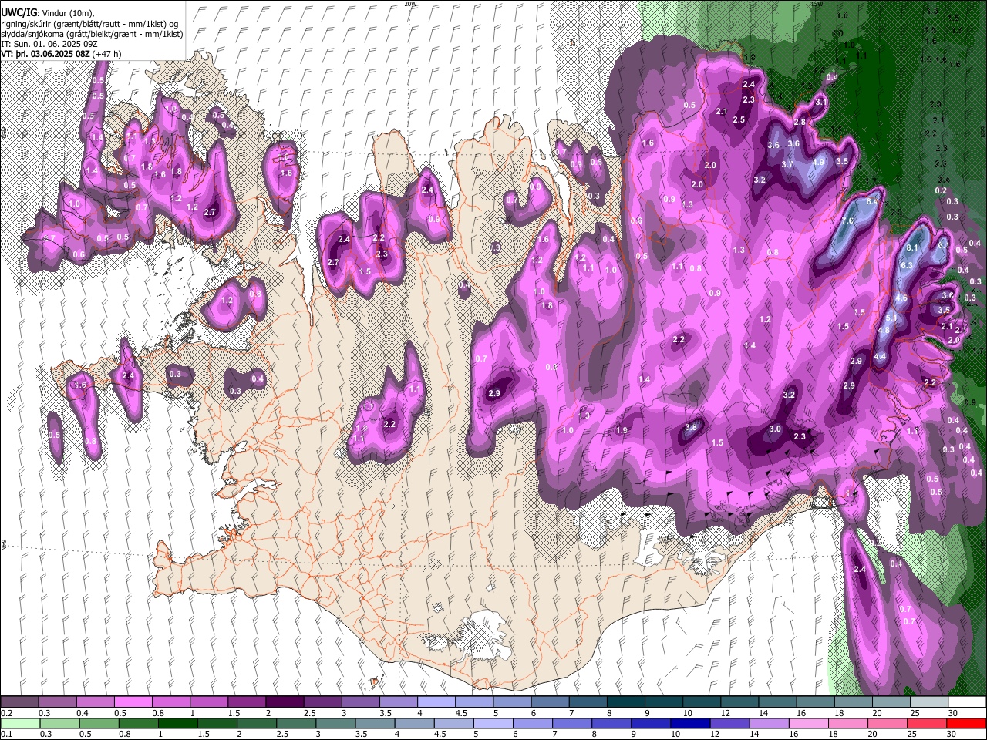Click the 6.3 precipitation value
Image resolution: width=987 pixels, height=740 pixels.
pyautogui.click(x=907, y=265)
